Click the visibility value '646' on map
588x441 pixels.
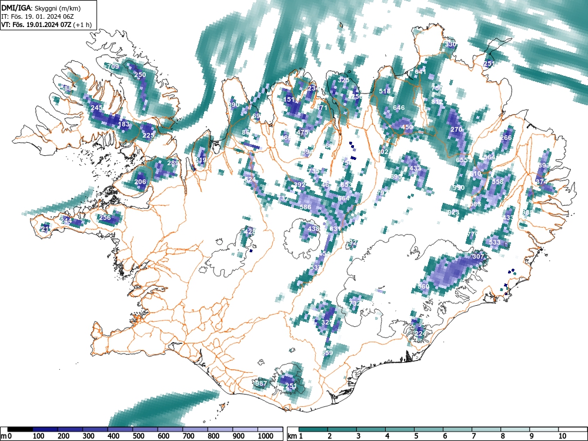[399, 108]
